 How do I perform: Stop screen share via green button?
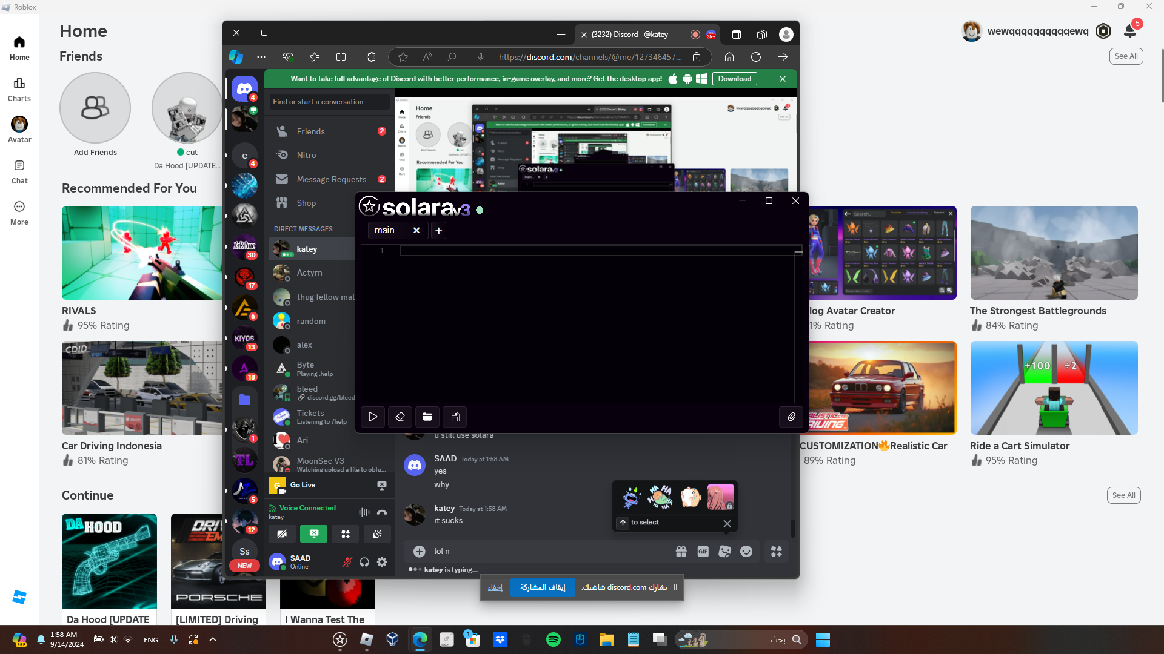(313, 534)
